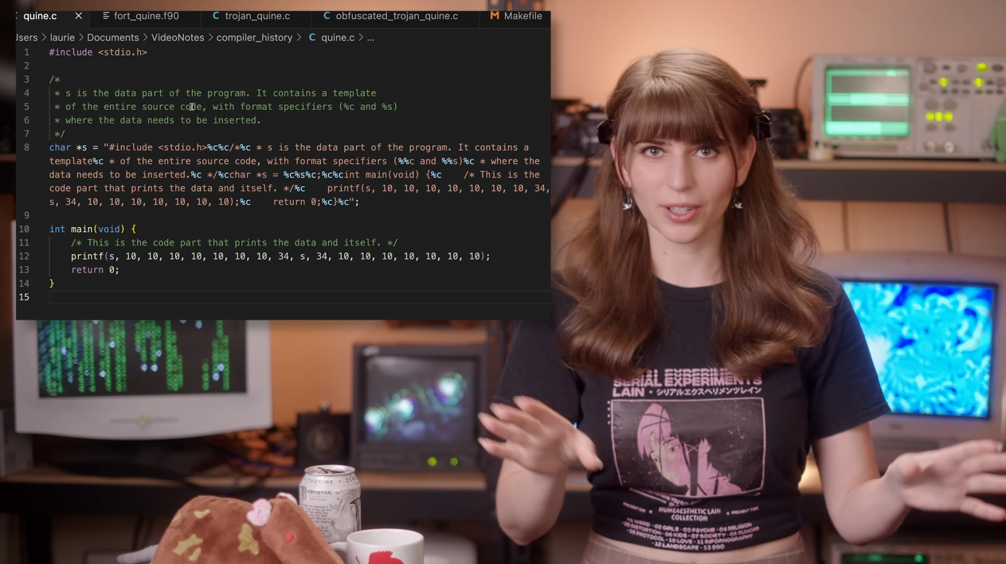
Task: Click the file icon on fort_quine.f90 tab
Action: coord(106,16)
